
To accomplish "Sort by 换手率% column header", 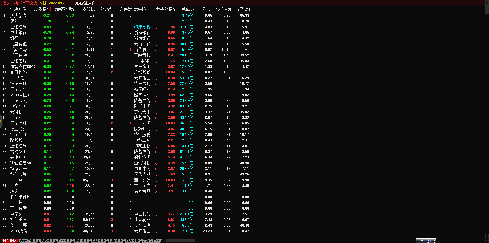I will pos(223,9).
